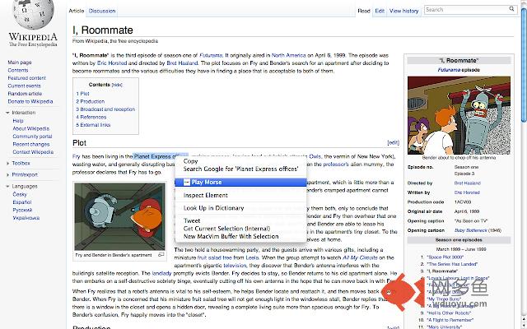
Task: Collapse the Languages sidebar section
Action: pyautogui.click(x=9, y=187)
